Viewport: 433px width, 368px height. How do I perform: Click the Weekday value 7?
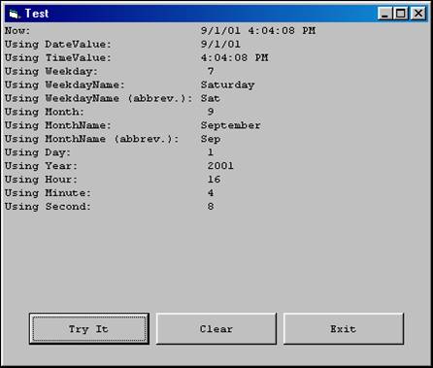click(x=211, y=71)
